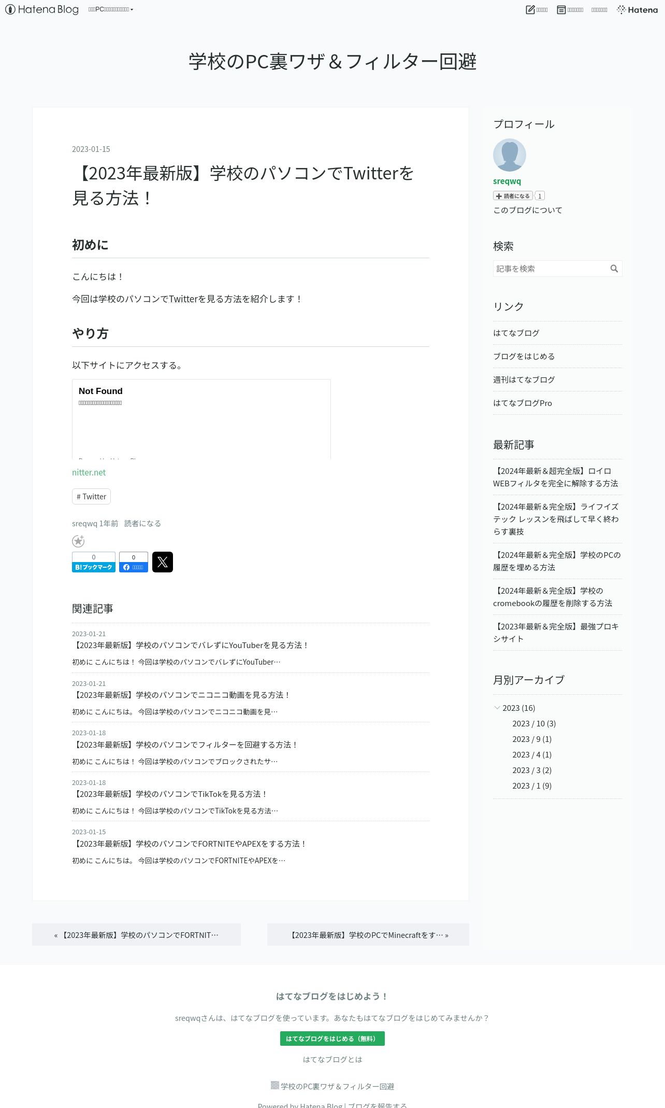
Task: Click the post date 2023-01-15 above the article title
Action: (91, 149)
